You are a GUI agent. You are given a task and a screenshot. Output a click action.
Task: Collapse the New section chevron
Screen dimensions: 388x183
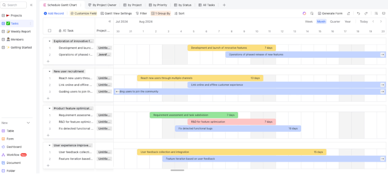coord(28,123)
